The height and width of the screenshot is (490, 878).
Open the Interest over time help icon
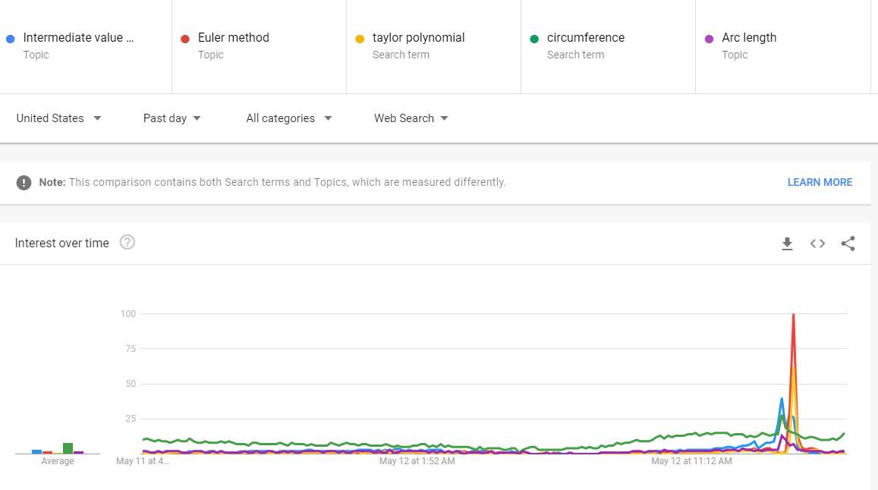tap(127, 243)
